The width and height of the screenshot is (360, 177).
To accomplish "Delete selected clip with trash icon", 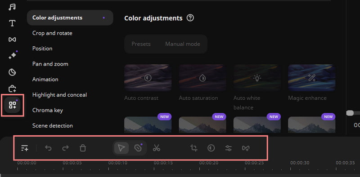I will tap(83, 148).
